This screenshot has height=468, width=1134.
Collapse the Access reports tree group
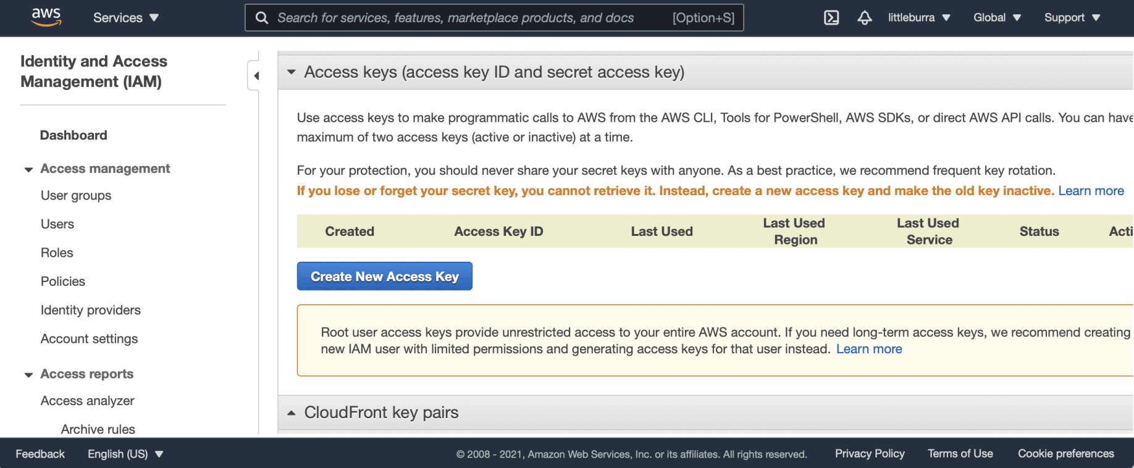click(x=28, y=375)
